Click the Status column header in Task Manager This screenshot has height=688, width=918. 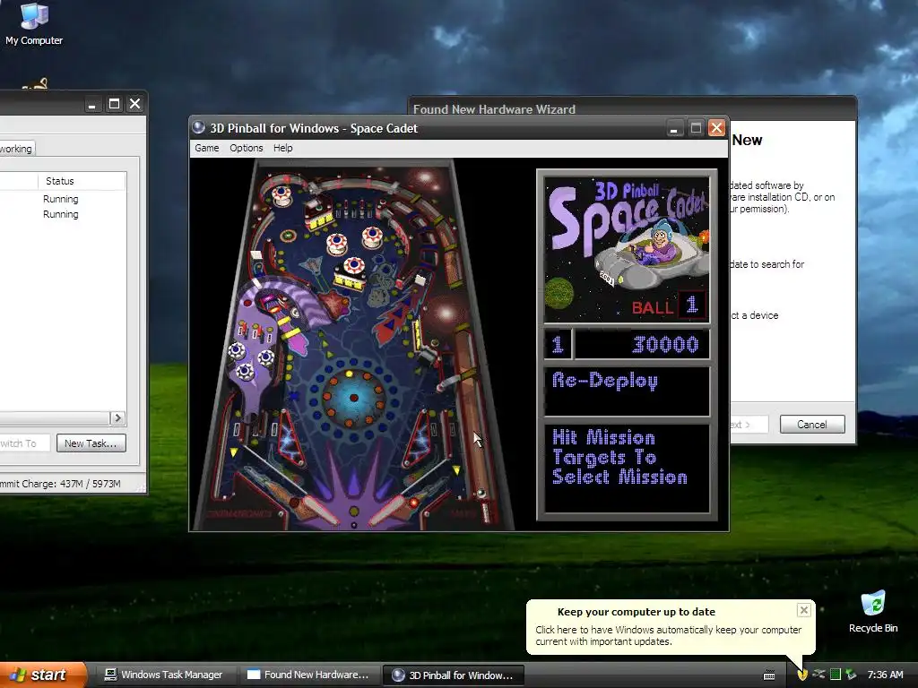tap(82, 181)
